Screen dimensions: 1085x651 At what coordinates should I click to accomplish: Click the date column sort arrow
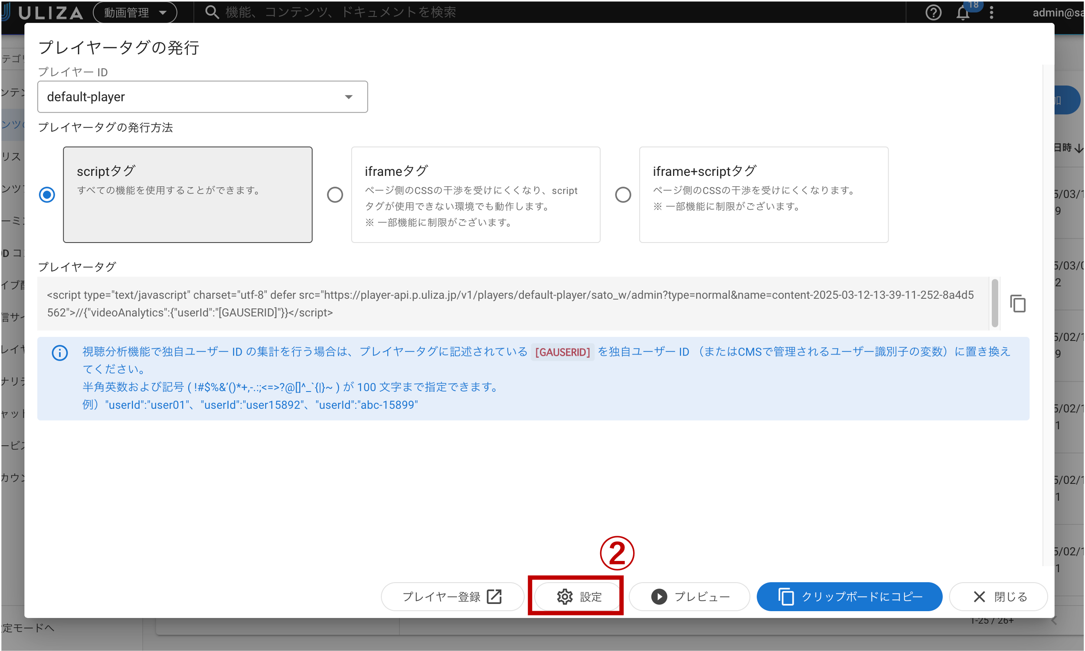pyautogui.click(x=1078, y=148)
